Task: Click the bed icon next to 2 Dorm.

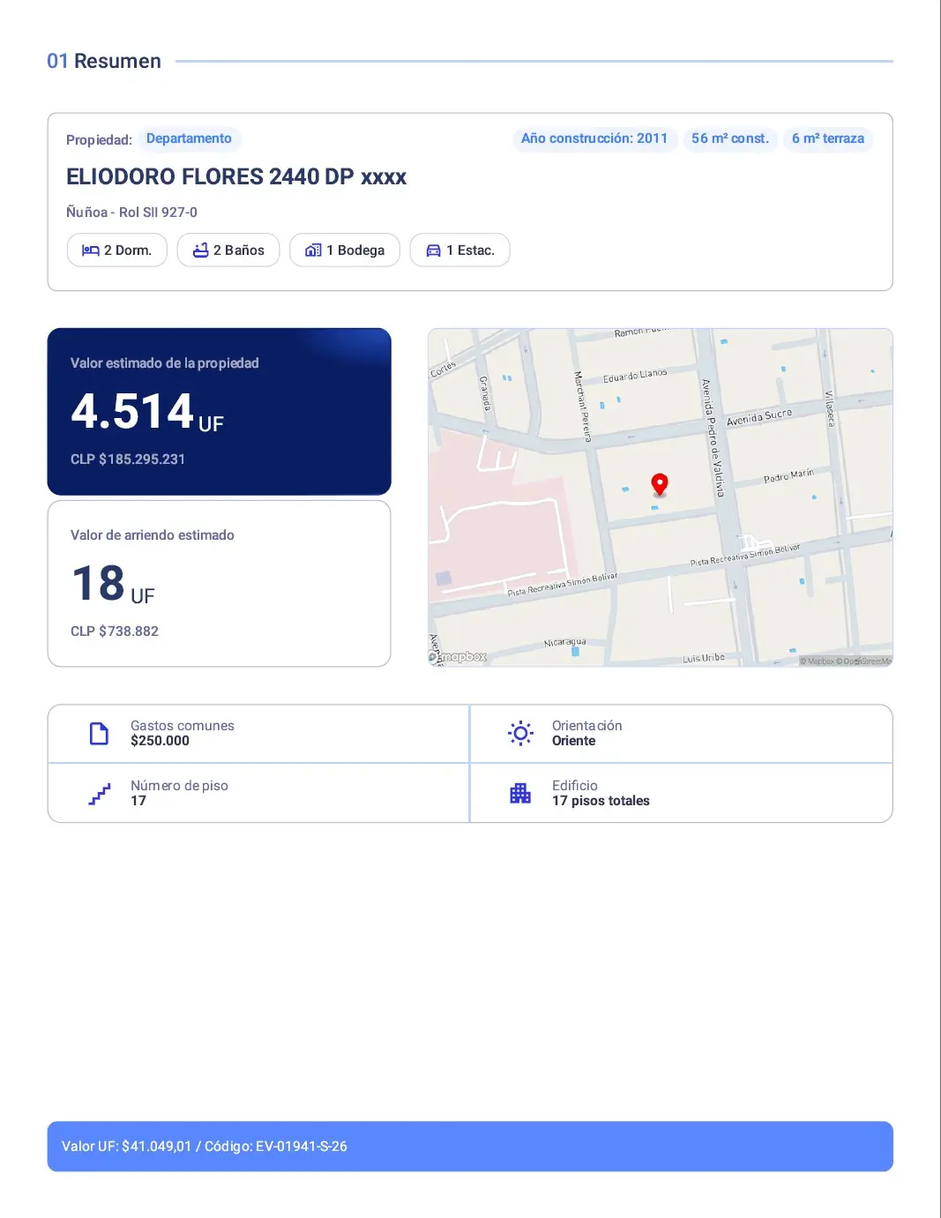Action: [90, 250]
